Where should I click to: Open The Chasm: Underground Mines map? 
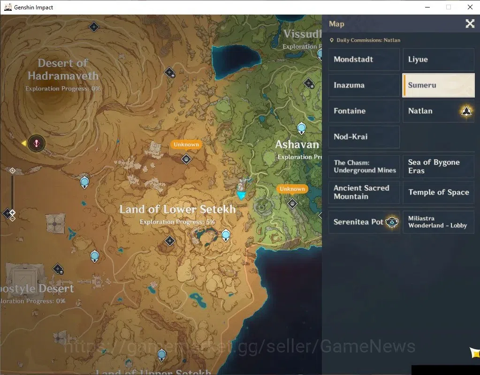tap(364, 166)
